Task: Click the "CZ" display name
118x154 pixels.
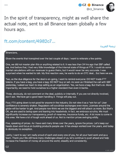Action: tap(84, 5)
